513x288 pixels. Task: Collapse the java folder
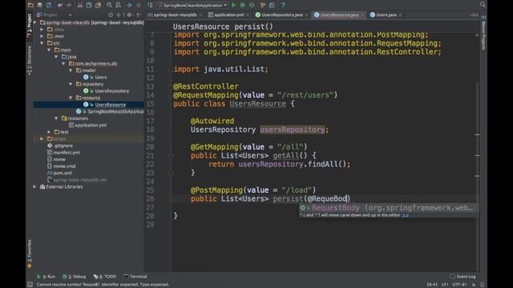[x=56, y=57]
